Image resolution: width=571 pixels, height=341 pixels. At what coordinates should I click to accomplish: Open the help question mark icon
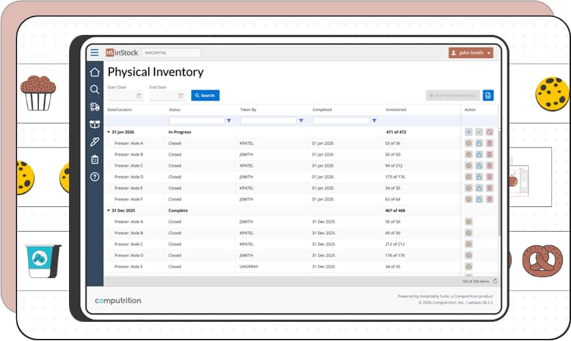94,176
